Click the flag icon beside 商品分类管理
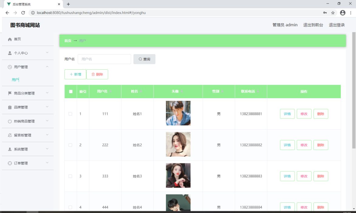 10,93
